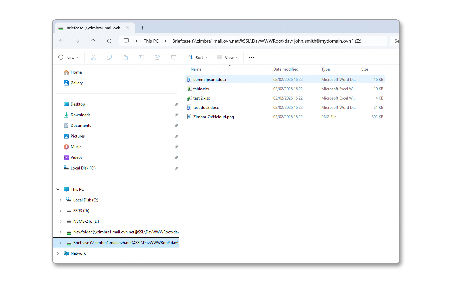Click the Refresh icon in navigation bar
Image resolution: width=462 pixels, height=282 pixels.
click(109, 41)
